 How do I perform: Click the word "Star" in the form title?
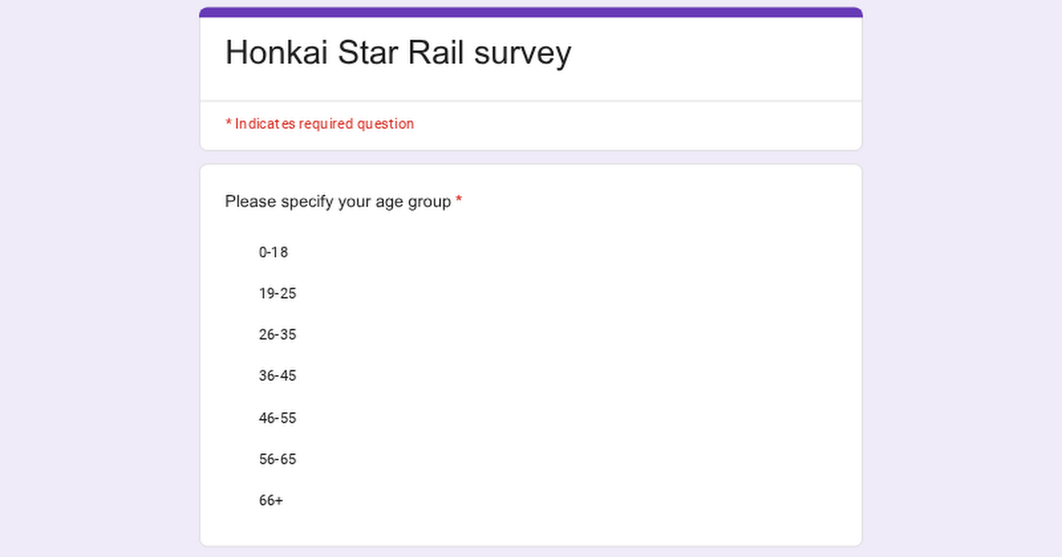368,53
